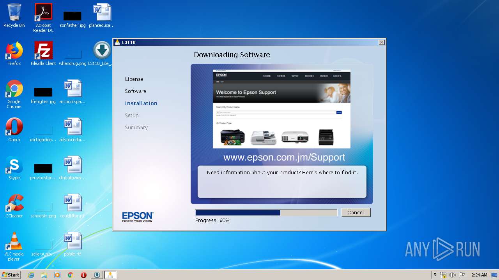Open lifehigher.jpg desktop file
The width and height of the screenshot is (499, 280).
(x=43, y=96)
